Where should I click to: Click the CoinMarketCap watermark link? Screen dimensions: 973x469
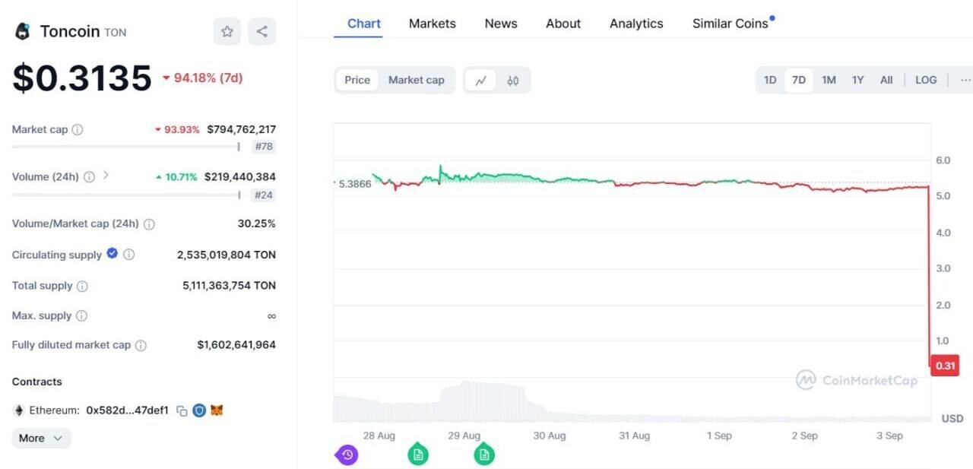[x=856, y=380]
